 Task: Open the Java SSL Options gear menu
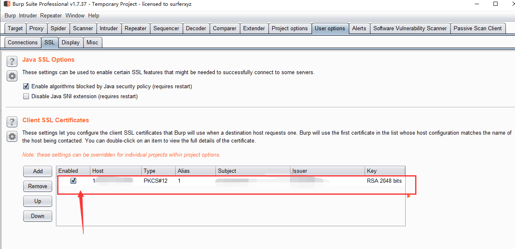click(x=12, y=76)
